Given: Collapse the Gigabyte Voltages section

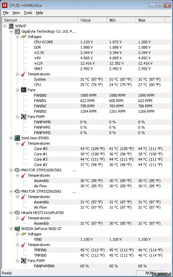Looking at the screenshot, I should tap(17, 37).
